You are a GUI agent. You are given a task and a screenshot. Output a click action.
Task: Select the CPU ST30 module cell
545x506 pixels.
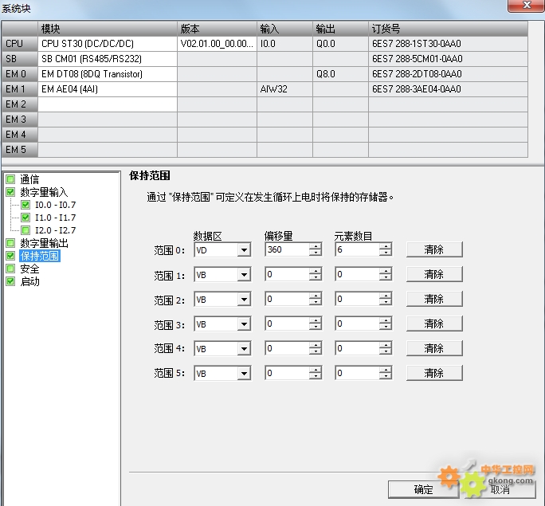pos(108,44)
